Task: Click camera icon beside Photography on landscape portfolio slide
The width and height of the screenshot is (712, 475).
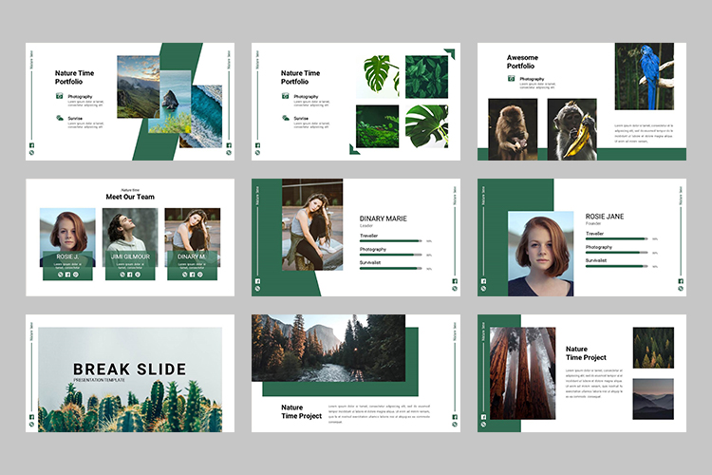Action: [60, 96]
